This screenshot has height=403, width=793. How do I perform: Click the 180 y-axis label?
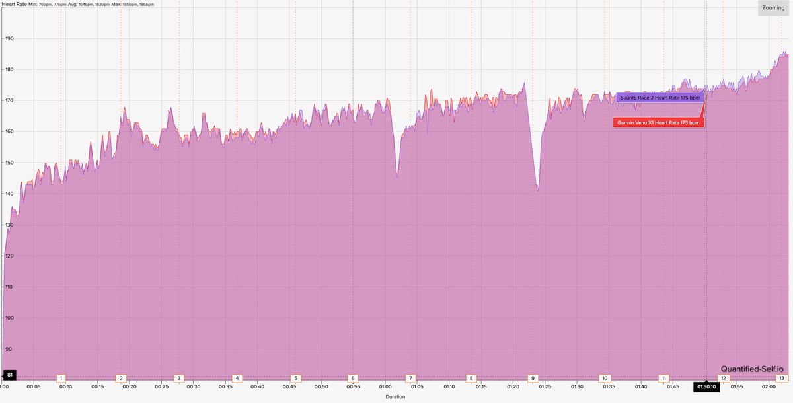point(9,69)
